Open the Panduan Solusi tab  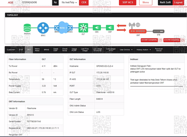(x=159, y=50)
